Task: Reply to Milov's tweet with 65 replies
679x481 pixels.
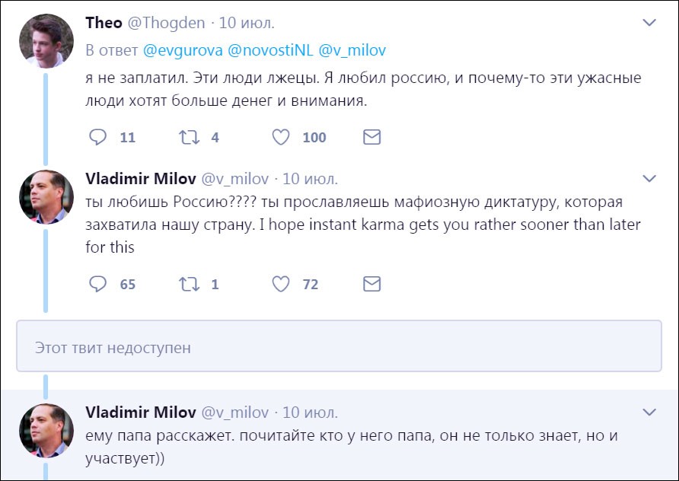Action: 98,284
